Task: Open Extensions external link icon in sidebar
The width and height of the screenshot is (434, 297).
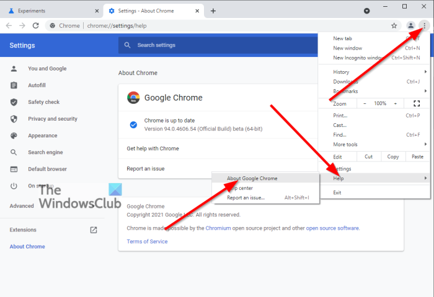Action: tap(94, 230)
